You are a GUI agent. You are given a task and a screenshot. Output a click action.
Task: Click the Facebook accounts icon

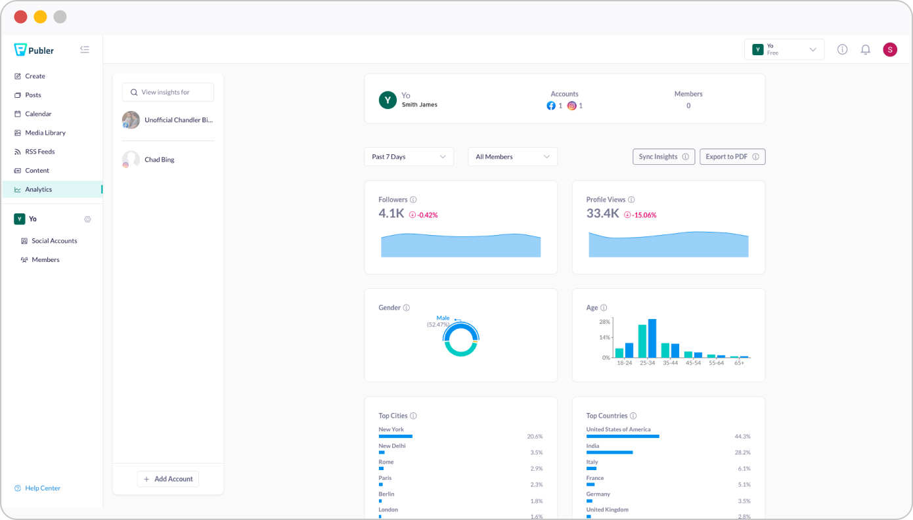pyautogui.click(x=551, y=105)
